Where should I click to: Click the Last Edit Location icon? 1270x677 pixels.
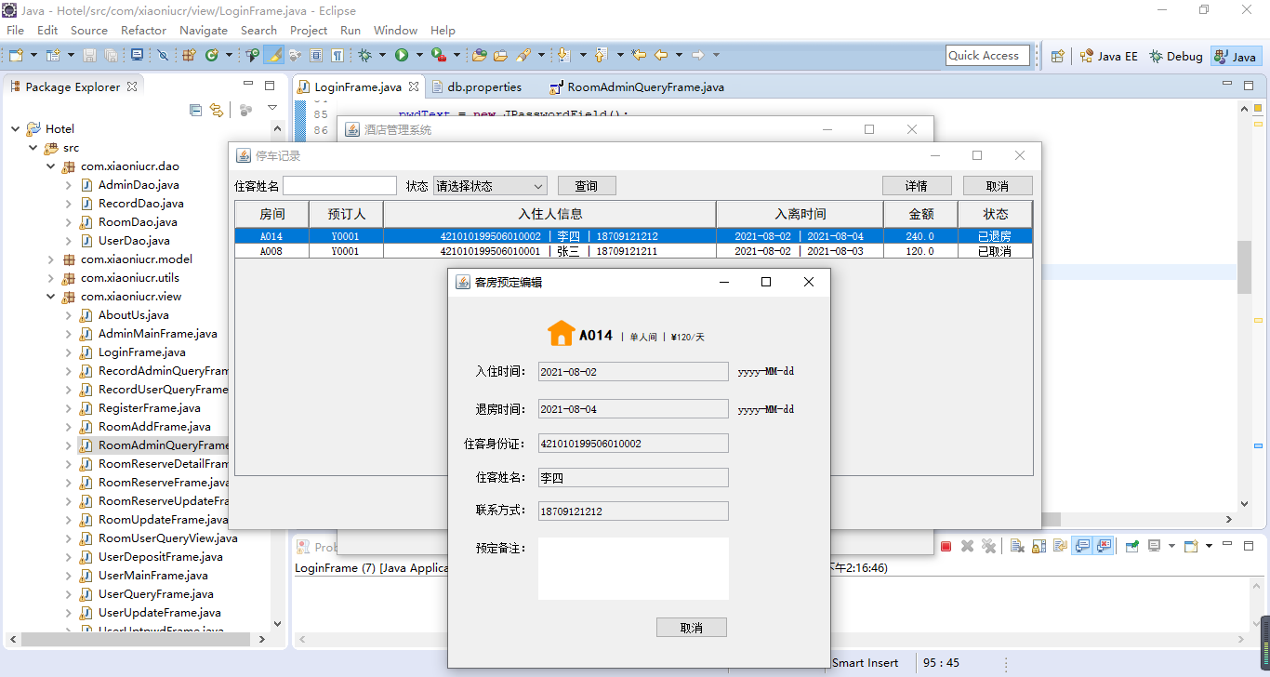click(639, 56)
